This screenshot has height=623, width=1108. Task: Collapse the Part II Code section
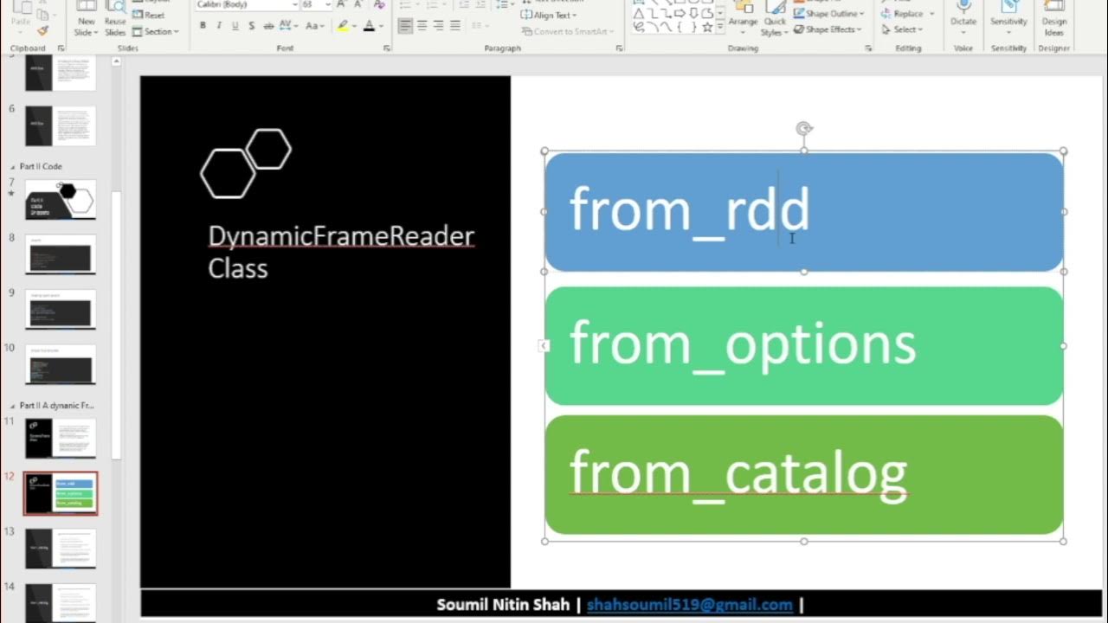(x=12, y=166)
